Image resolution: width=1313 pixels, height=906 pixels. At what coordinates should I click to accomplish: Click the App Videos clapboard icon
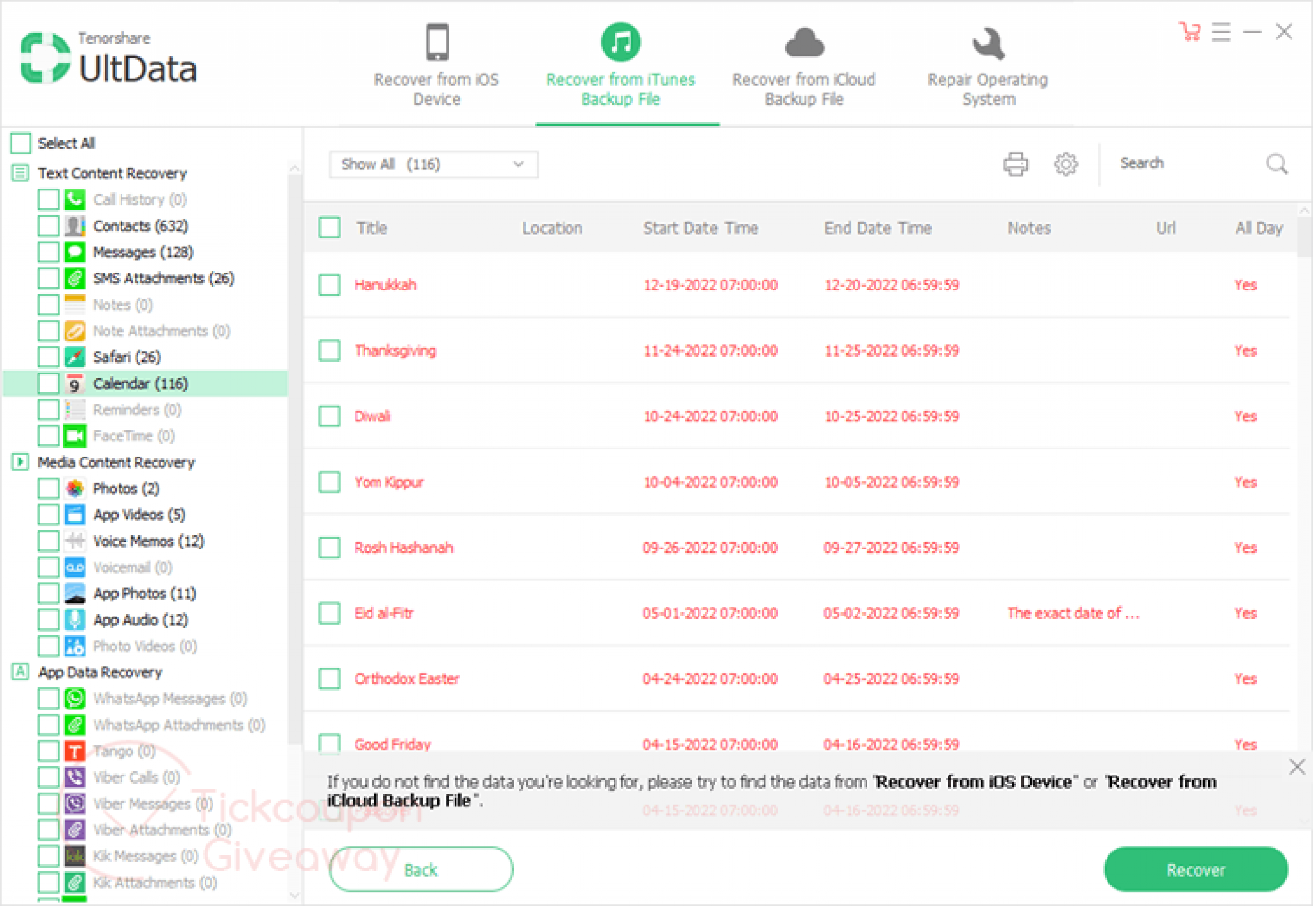[75, 515]
